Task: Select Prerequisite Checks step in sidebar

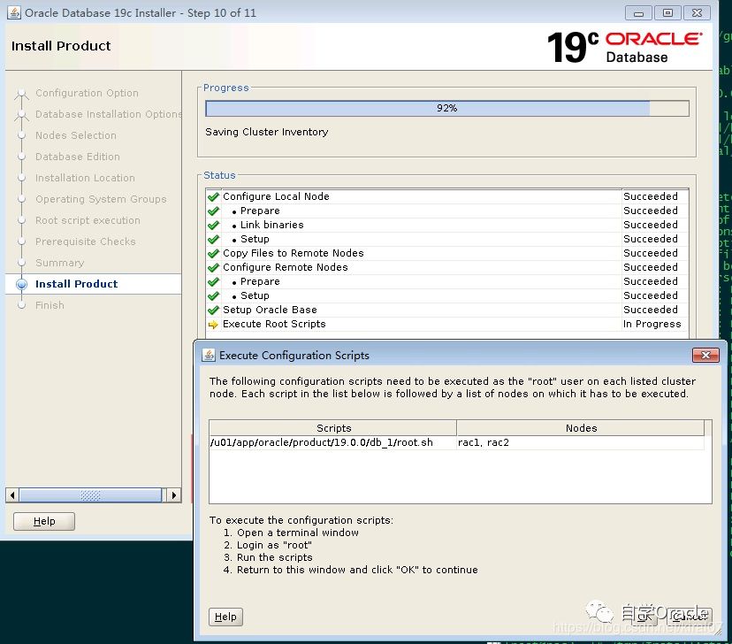Action: pyautogui.click(x=85, y=241)
